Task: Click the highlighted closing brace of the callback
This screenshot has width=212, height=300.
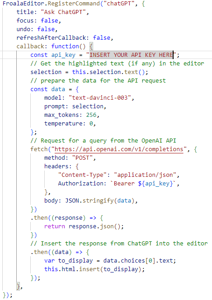Action: (x=18, y=286)
